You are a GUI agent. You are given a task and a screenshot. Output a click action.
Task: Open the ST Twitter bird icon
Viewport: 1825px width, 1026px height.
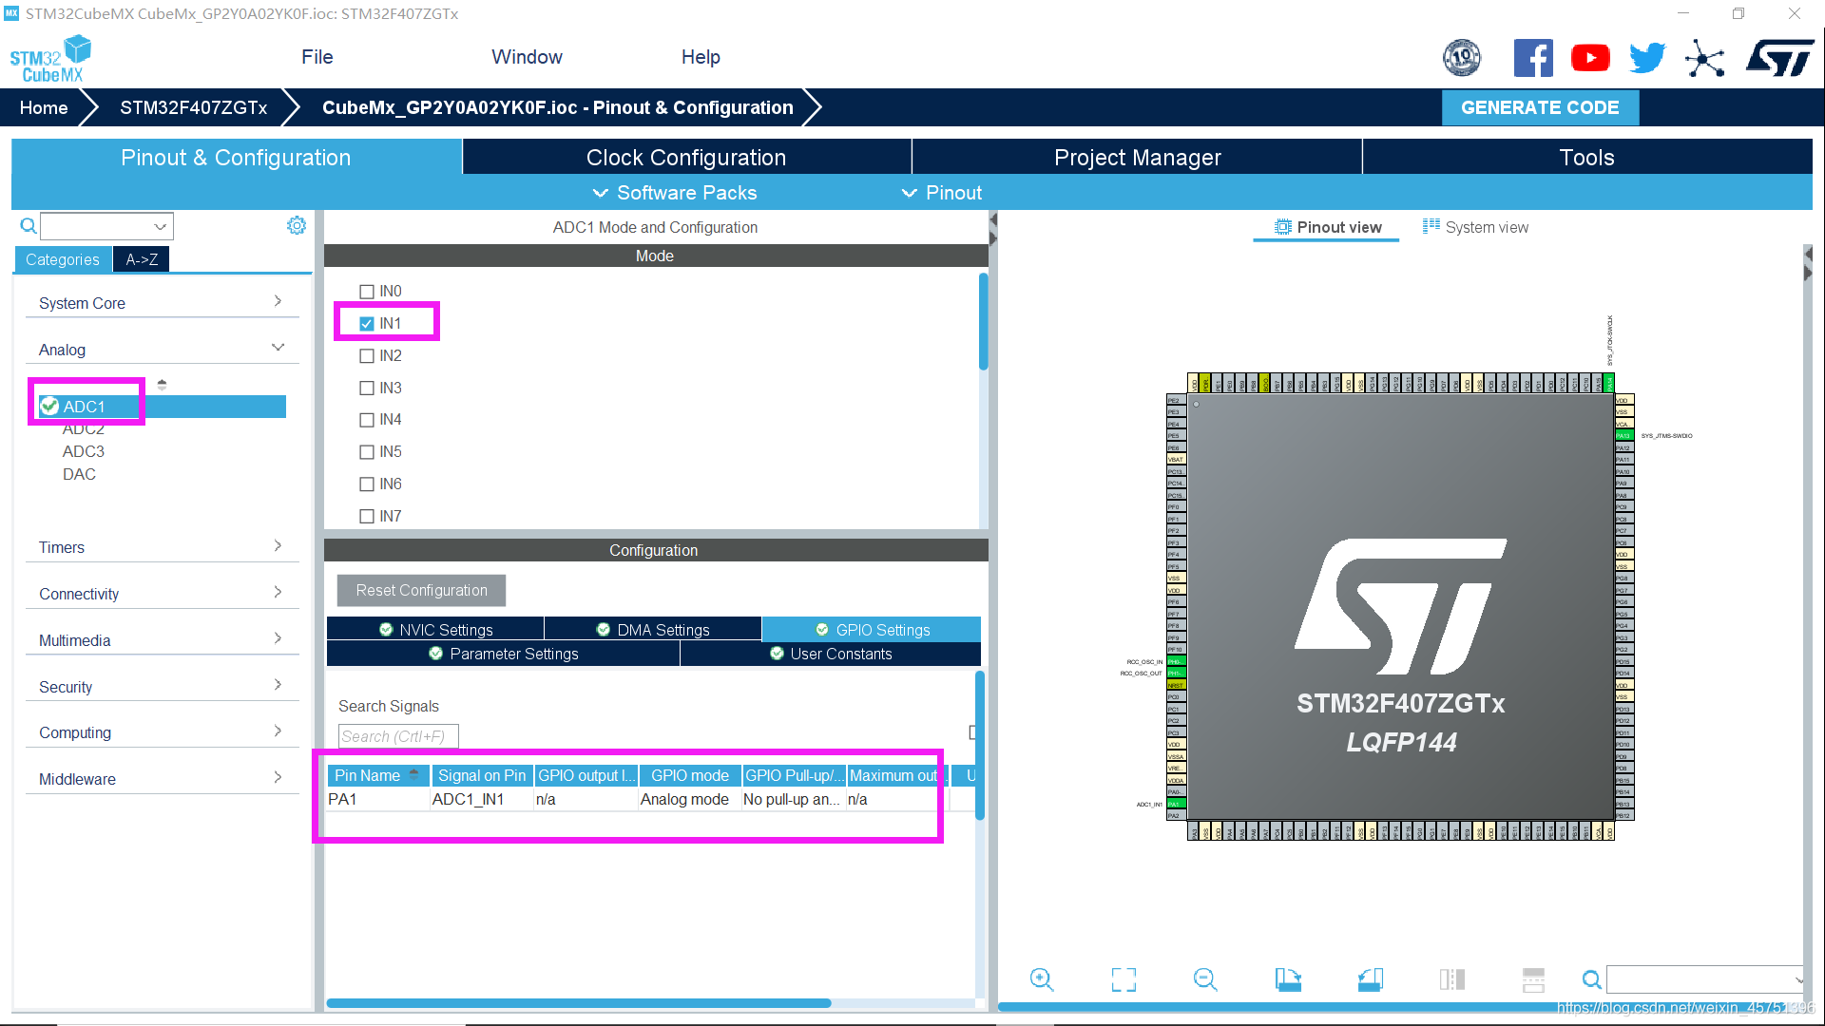tap(1647, 58)
